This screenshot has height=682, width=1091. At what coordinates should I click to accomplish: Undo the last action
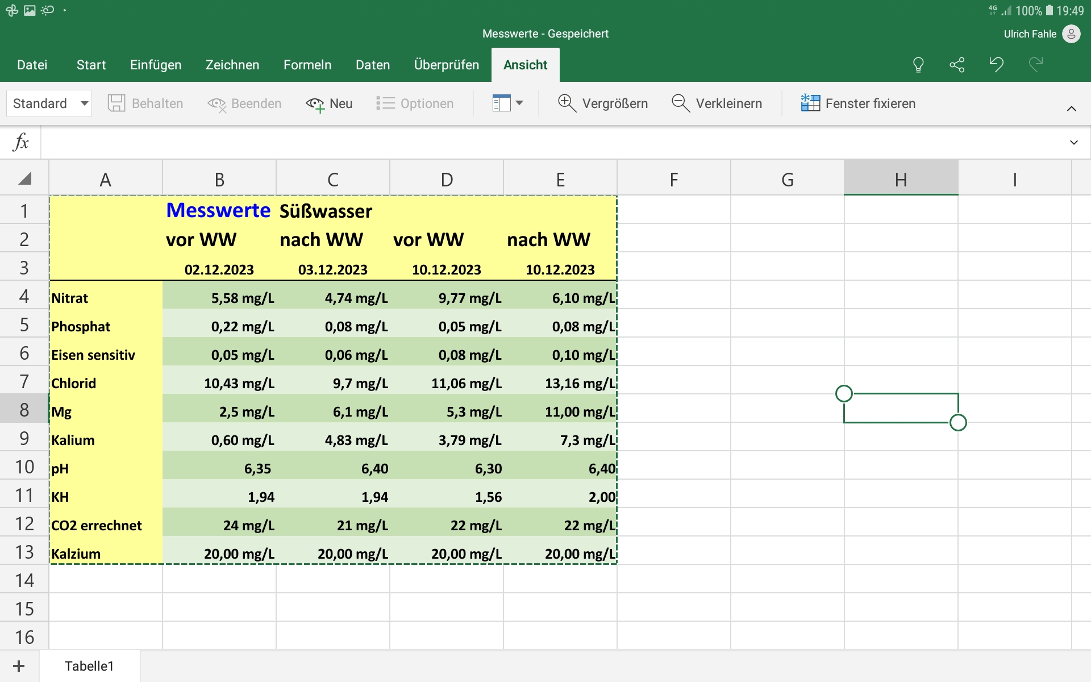click(997, 64)
